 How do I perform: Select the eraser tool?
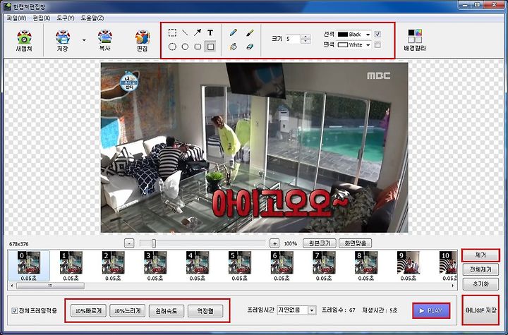[250, 47]
